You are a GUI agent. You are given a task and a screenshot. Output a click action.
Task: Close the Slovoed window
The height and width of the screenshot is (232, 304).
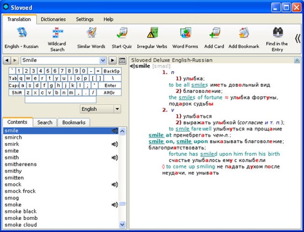pyautogui.click(x=296, y=8)
